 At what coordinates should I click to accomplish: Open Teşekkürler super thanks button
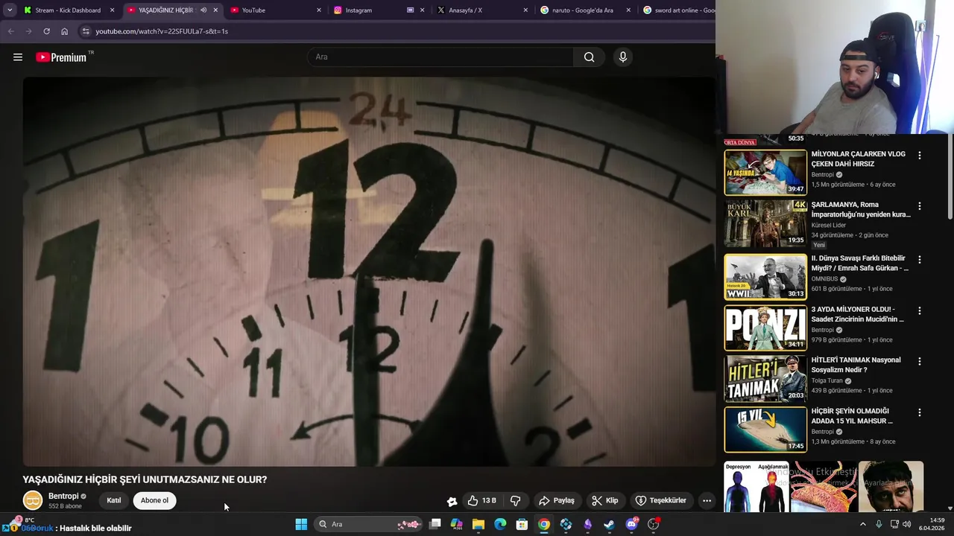(661, 500)
